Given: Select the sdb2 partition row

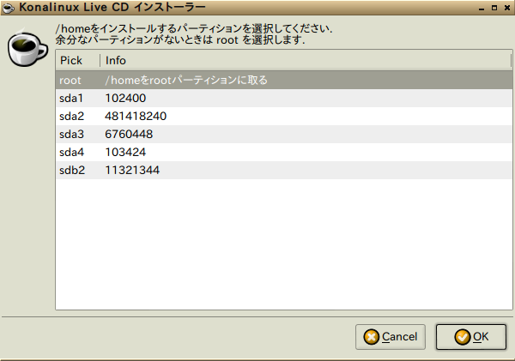Looking at the screenshot, I should coord(284,171).
